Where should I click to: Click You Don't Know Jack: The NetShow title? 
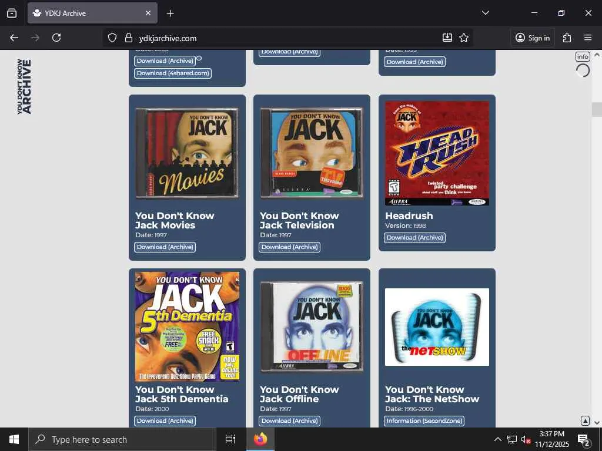432,394
